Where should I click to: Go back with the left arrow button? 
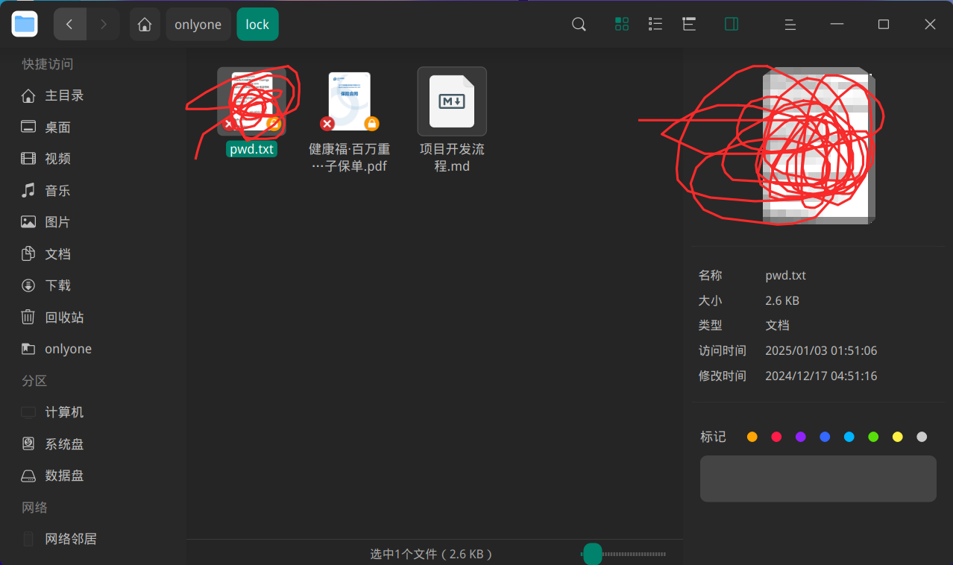pyautogui.click(x=70, y=25)
